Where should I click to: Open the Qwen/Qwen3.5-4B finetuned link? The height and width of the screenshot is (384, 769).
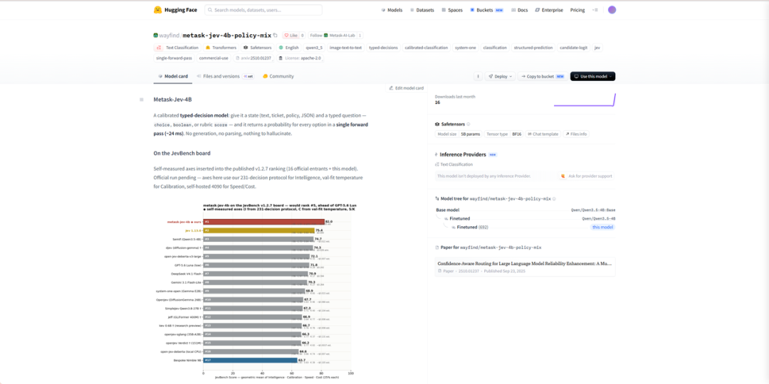[x=598, y=218]
